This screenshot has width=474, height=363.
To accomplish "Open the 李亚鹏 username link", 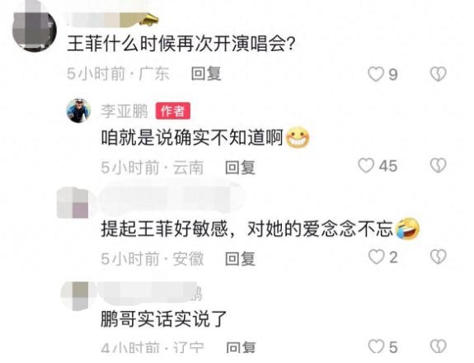I will 124,111.
